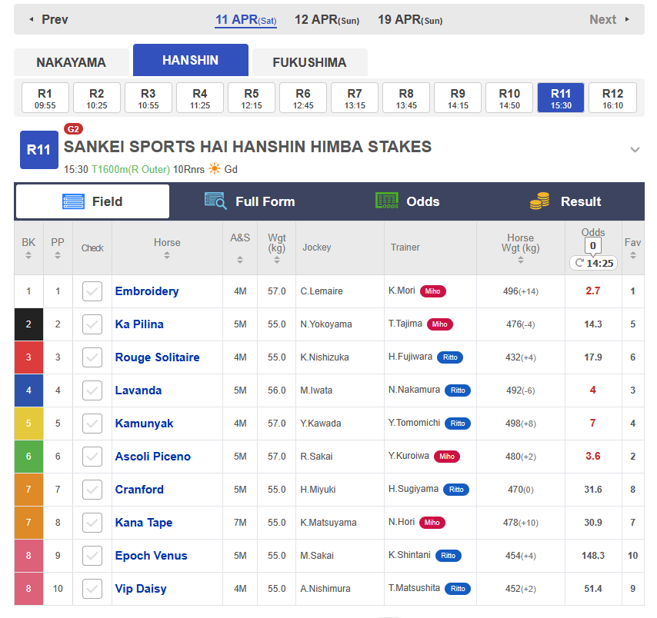Open horse page for Ascoli Piceno
This screenshot has width=657, height=618.
153,457
